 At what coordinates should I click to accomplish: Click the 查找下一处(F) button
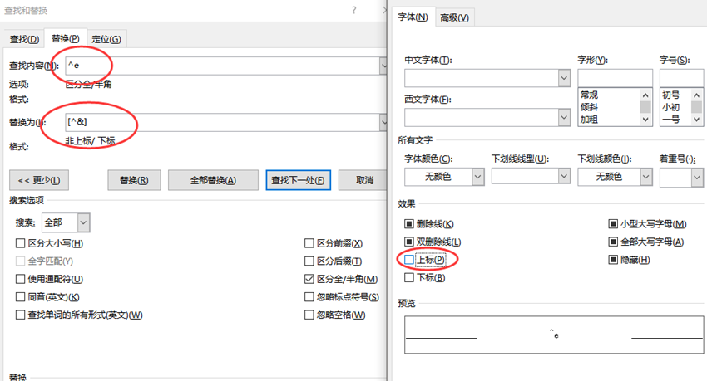coord(298,180)
